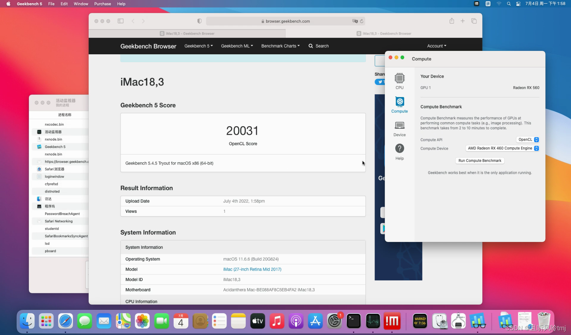571x335 pixels.
Task: Open App Store from the Dock
Action: 315,321
